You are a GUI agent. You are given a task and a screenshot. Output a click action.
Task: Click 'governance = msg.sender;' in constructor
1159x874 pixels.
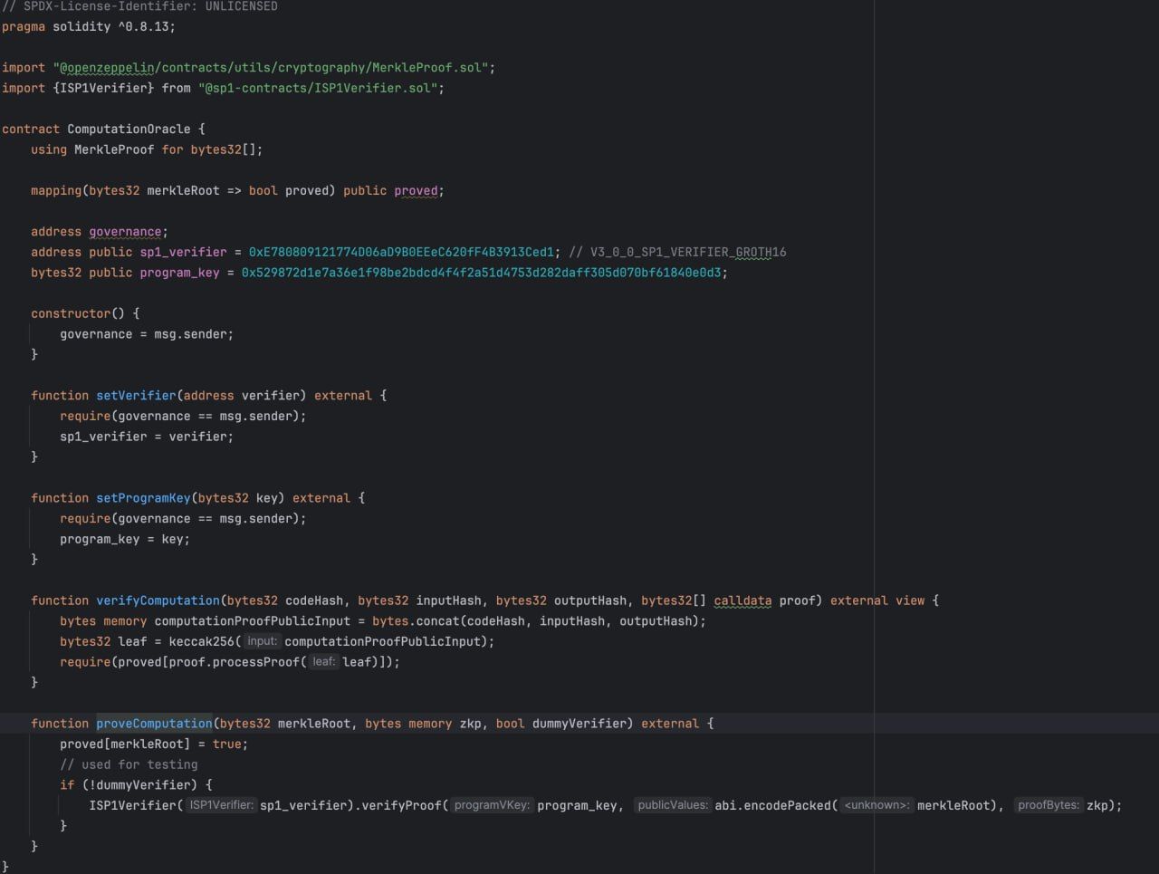pos(147,334)
